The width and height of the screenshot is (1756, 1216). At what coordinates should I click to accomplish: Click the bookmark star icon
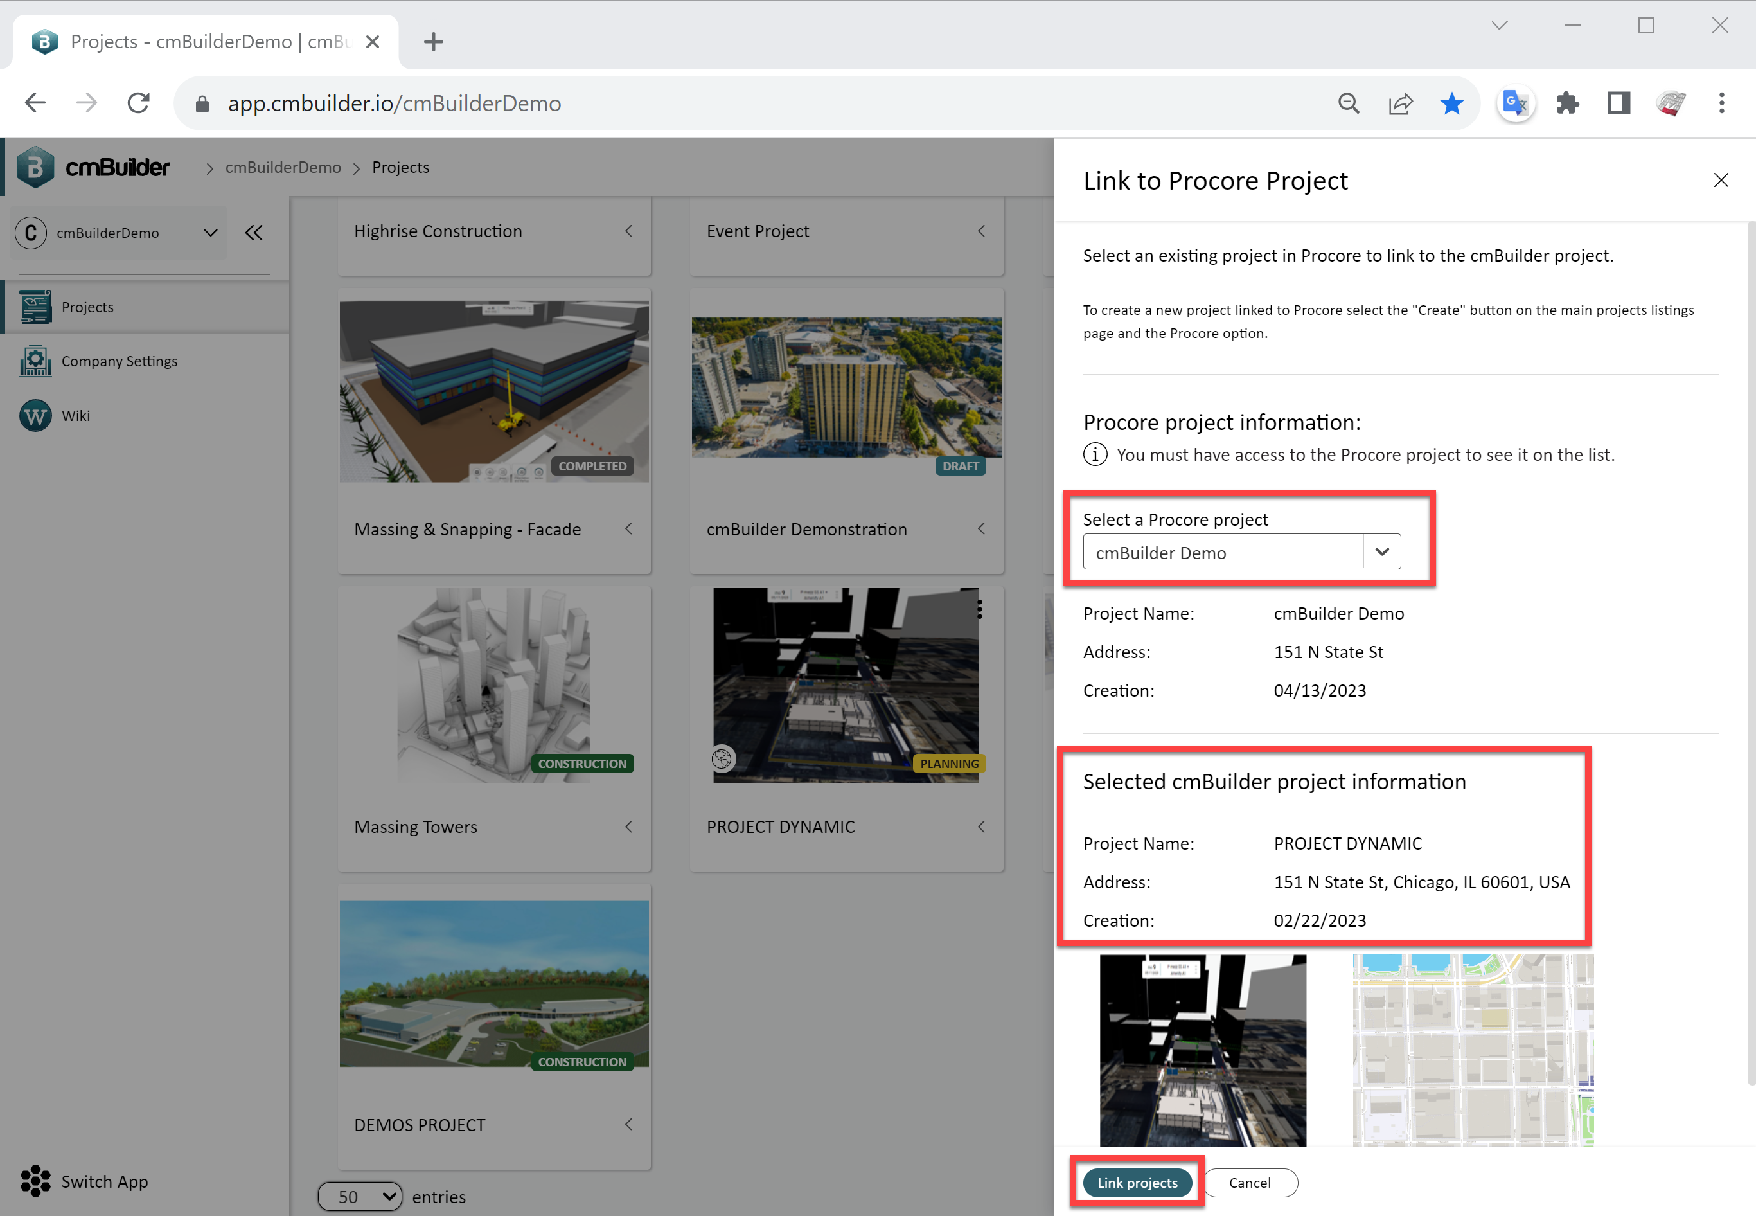[1451, 103]
